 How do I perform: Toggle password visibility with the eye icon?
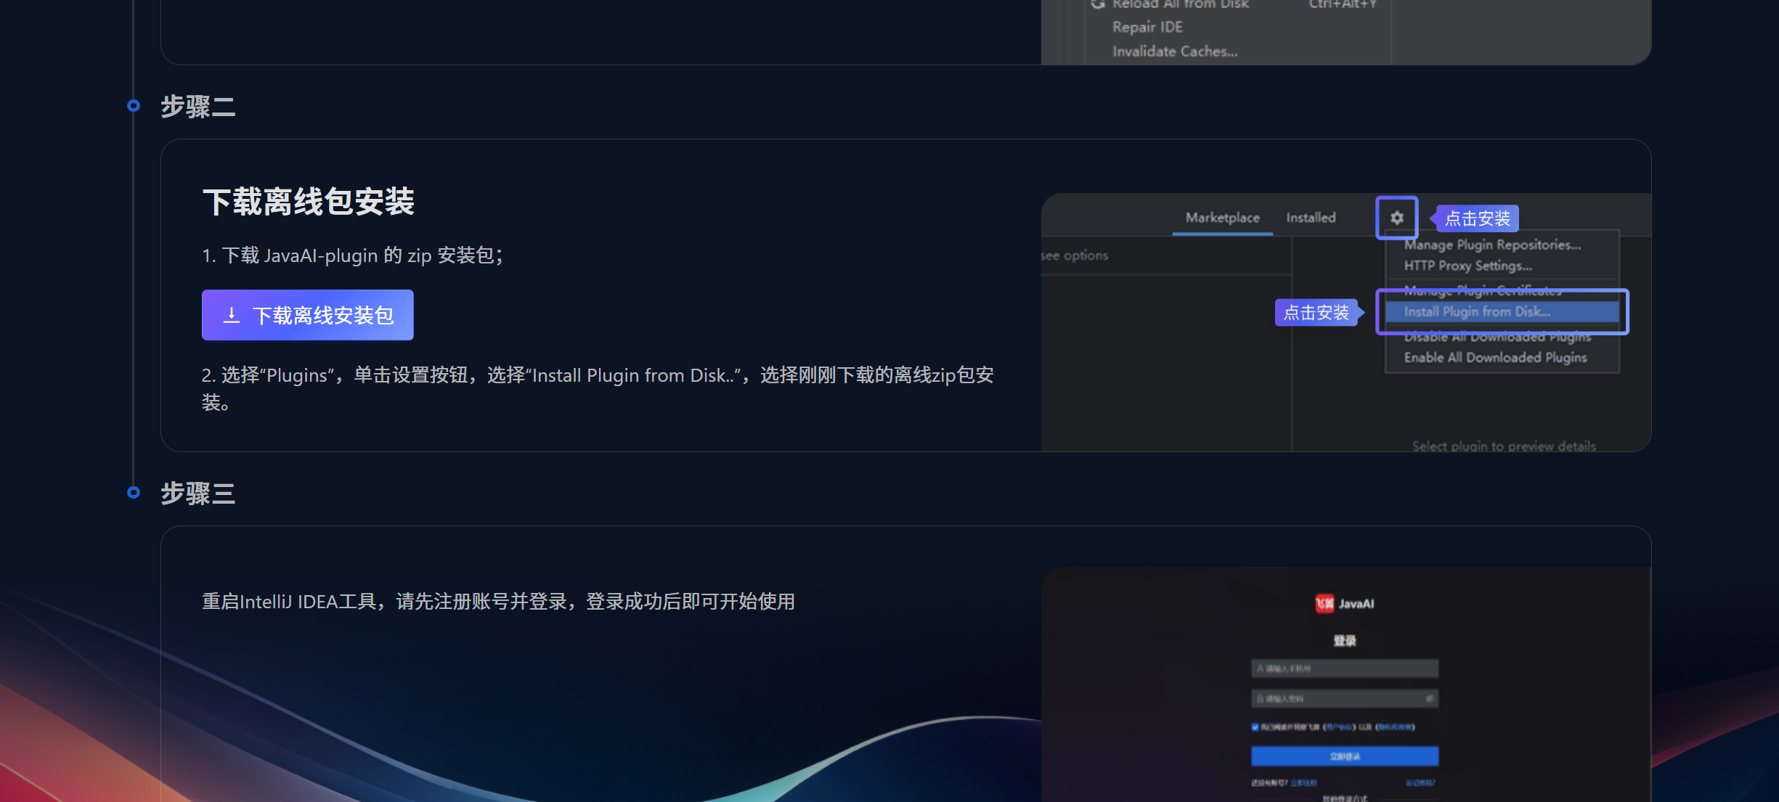(1430, 698)
